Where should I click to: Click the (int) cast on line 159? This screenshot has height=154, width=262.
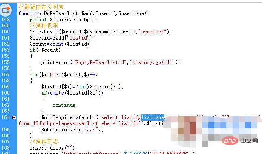82,87
